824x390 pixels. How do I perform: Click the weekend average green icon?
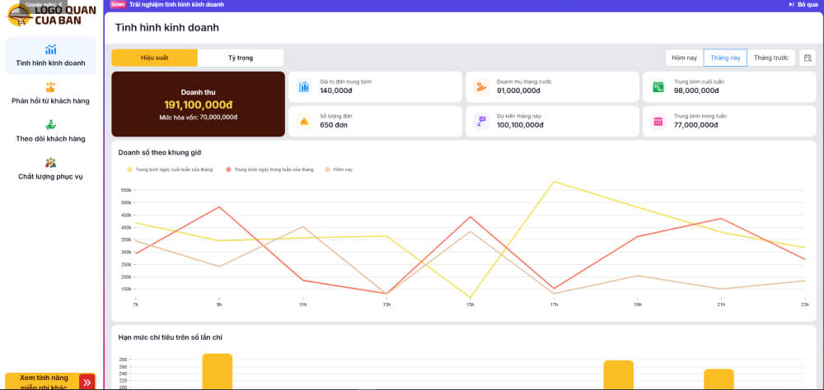pyautogui.click(x=658, y=86)
